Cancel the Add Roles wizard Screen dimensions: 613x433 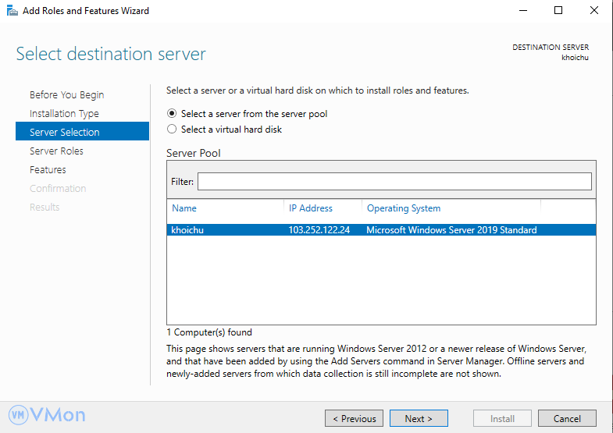[567, 418]
